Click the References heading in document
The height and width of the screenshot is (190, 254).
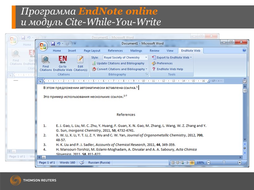click(x=126, y=115)
